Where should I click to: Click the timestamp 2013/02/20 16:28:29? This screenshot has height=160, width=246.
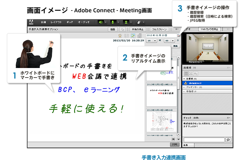point(128,41)
